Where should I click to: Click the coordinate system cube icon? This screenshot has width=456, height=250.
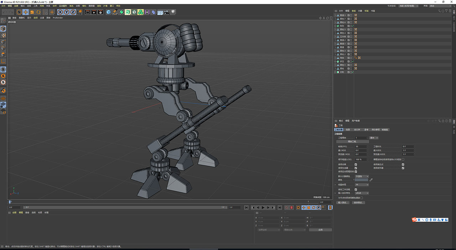tap(80, 12)
